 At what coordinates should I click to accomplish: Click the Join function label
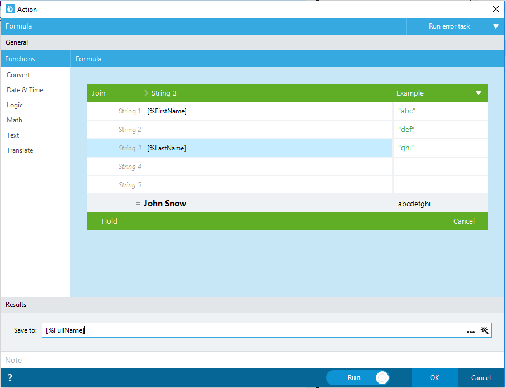click(x=99, y=93)
